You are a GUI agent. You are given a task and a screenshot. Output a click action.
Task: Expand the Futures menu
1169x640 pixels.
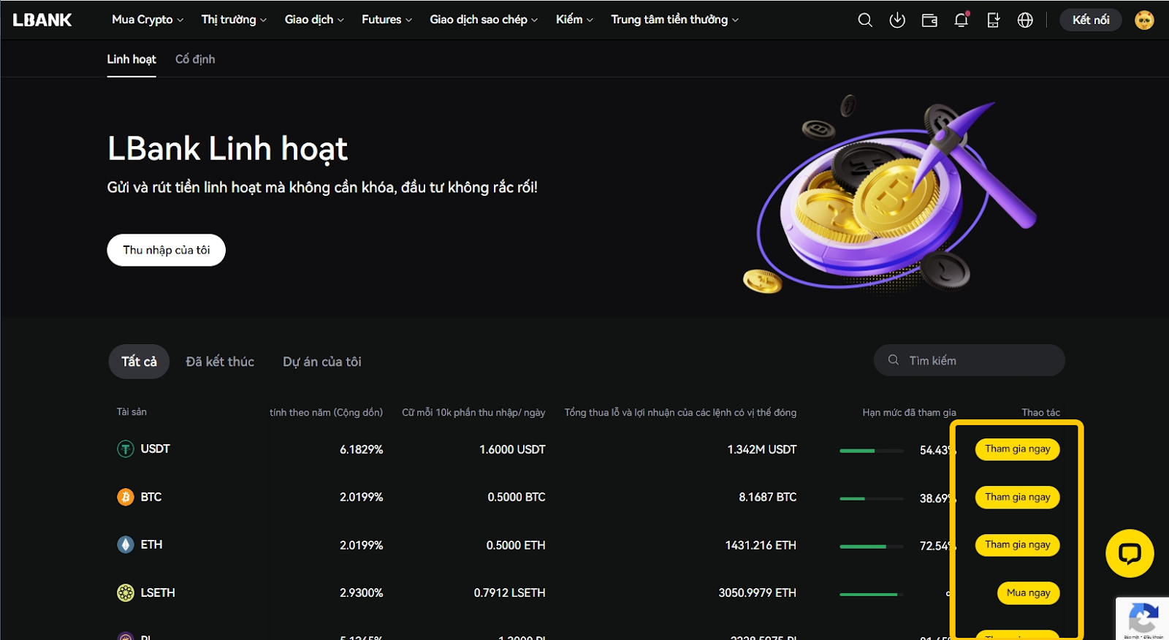387,20
